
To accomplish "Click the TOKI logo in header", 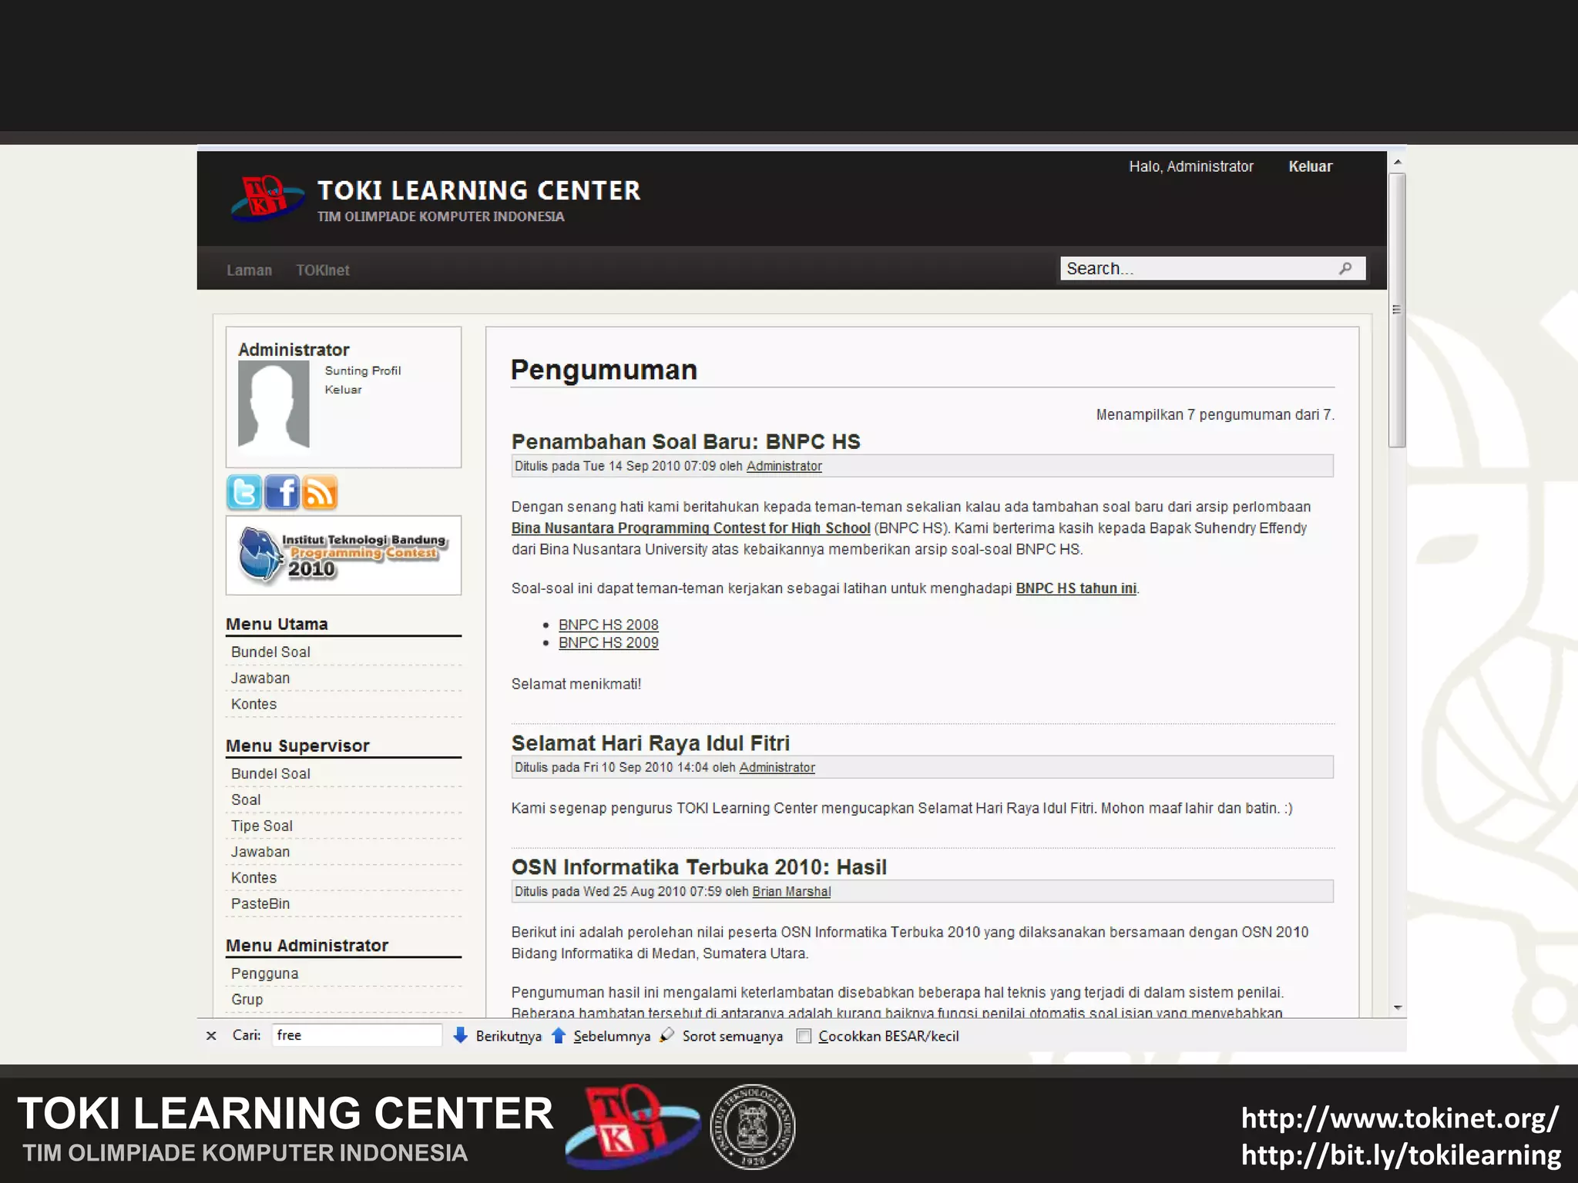I will tap(267, 199).
